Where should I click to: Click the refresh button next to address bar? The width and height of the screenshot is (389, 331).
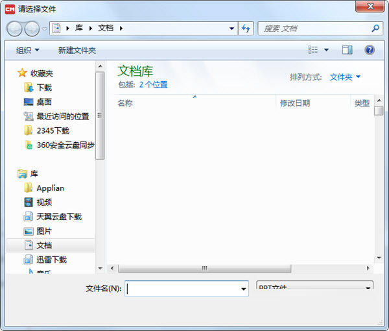(246, 29)
